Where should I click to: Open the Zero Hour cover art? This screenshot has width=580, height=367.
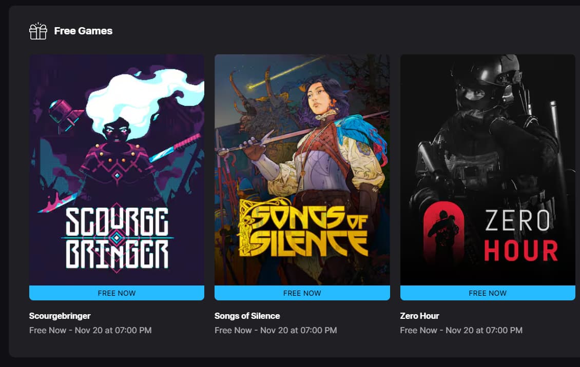pyautogui.click(x=488, y=170)
